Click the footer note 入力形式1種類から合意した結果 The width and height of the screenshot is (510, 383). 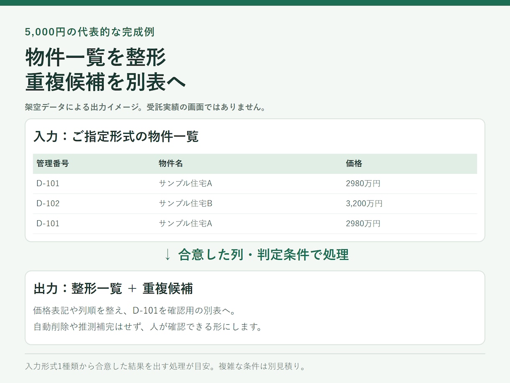pos(166,367)
